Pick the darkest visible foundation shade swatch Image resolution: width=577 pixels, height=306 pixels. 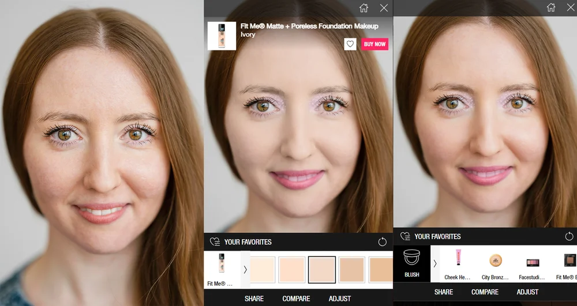380,270
